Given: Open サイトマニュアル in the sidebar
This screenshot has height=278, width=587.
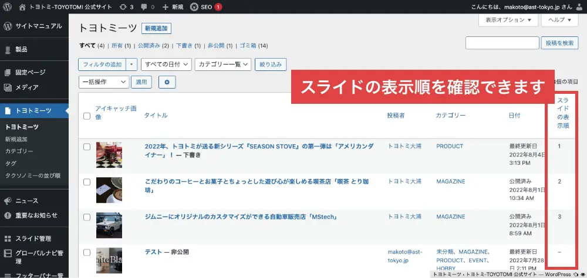Looking at the screenshot, I should point(34,26).
